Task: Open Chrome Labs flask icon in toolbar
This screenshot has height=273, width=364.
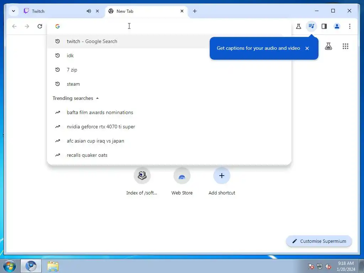Action: pos(299,26)
